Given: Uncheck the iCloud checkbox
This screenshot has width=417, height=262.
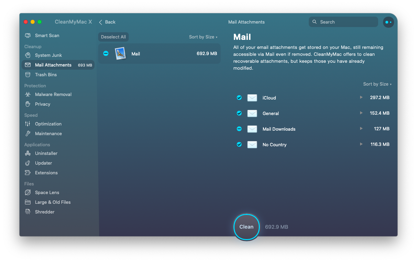Looking at the screenshot, I should coord(239,98).
